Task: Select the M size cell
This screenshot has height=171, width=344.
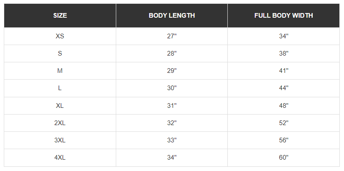Action: [x=60, y=71]
